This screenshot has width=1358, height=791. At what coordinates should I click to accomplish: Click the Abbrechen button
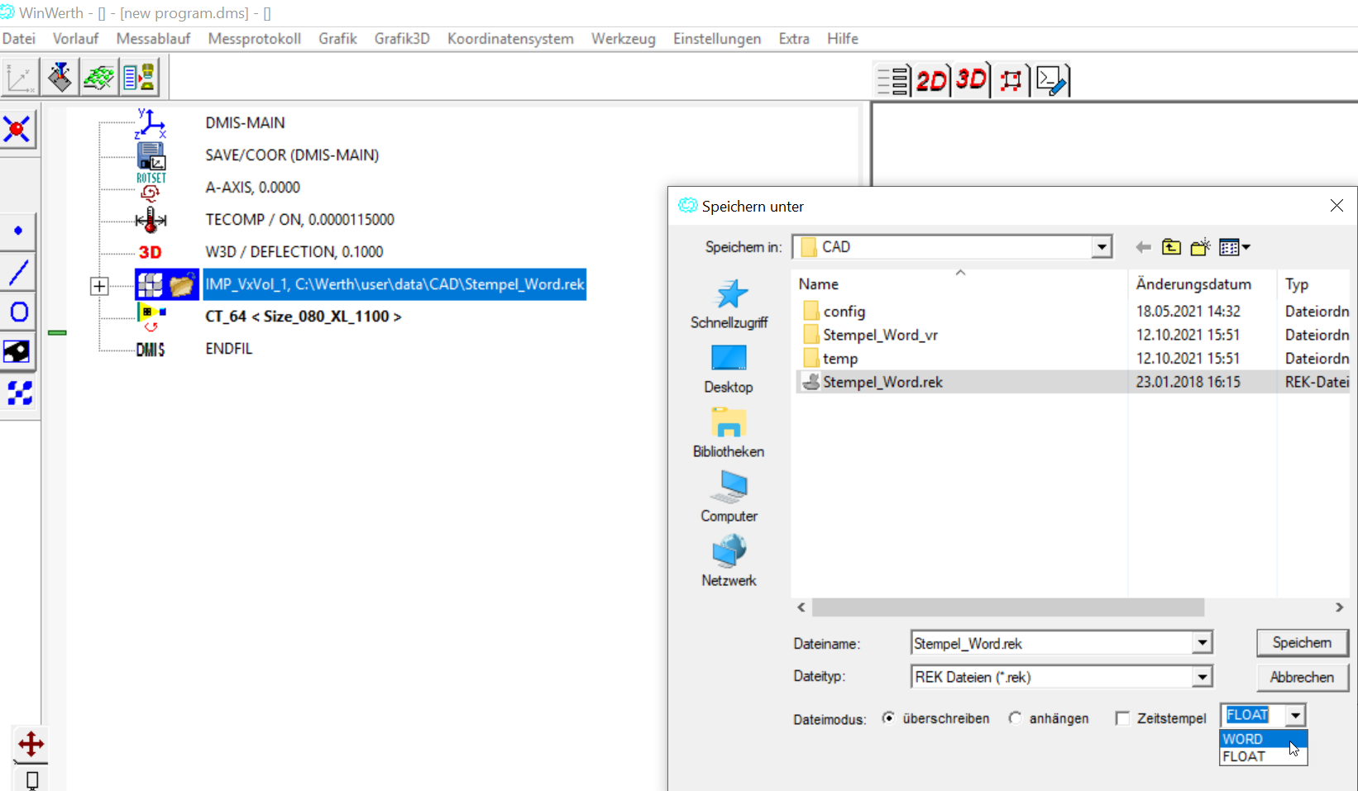1303,677
